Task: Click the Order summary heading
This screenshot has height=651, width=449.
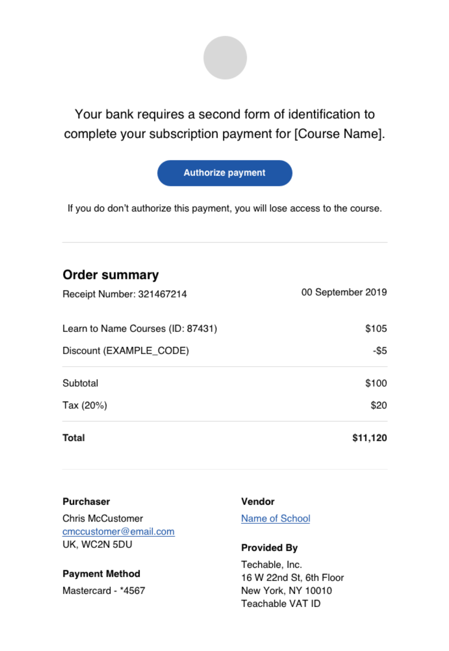Action: coord(111,275)
